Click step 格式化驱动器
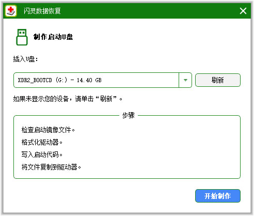 (42, 142)
